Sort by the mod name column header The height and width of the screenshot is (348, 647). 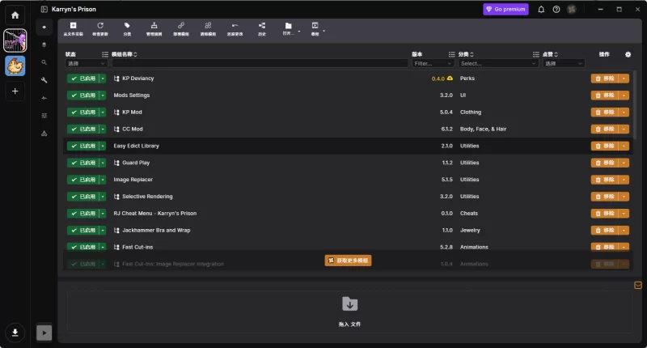click(x=125, y=54)
